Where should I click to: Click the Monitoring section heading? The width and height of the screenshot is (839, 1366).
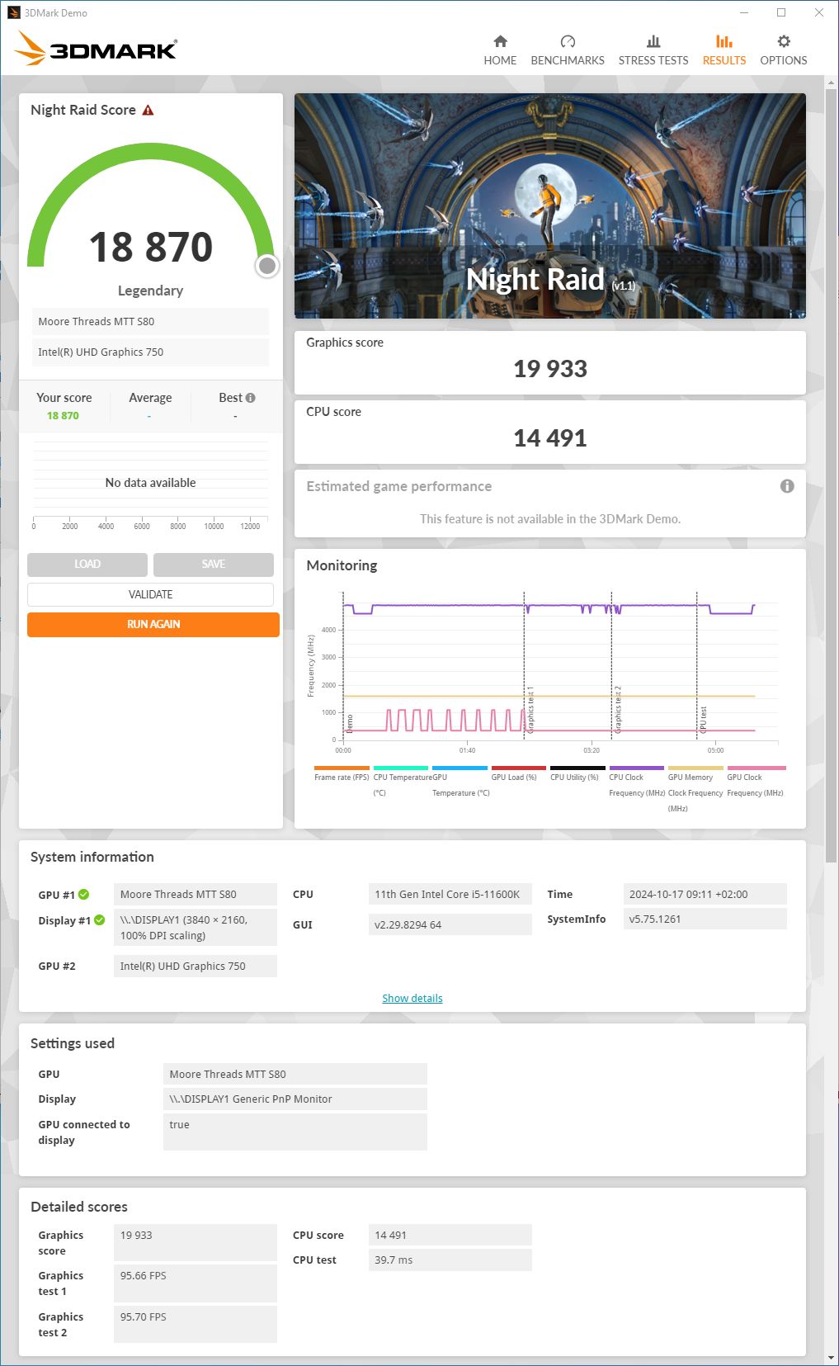tap(342, 565)
